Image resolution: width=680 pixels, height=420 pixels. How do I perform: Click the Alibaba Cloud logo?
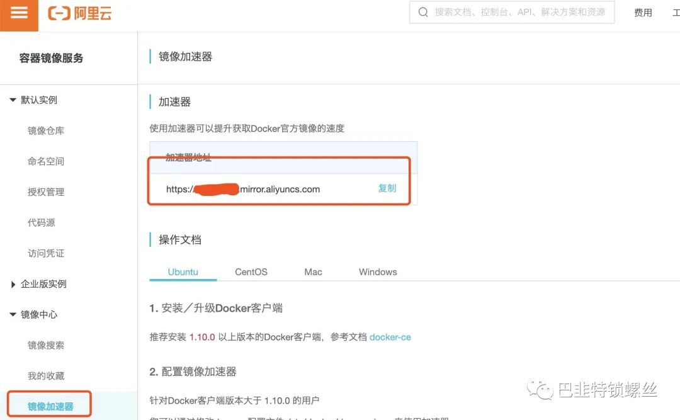point(80,13)
